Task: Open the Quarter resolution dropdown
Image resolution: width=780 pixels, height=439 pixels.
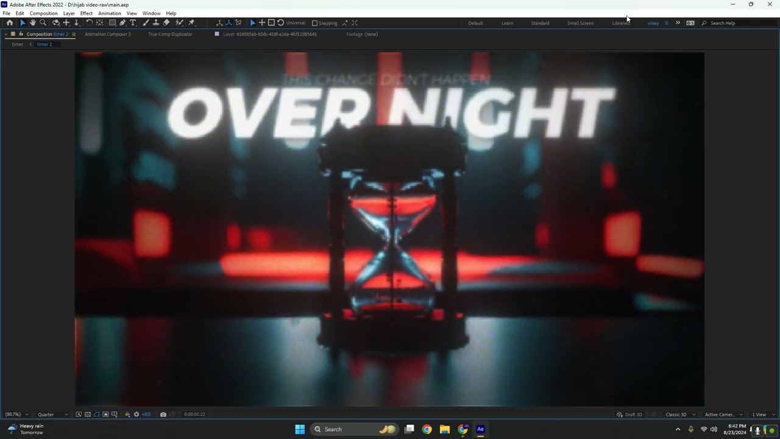Action: (53, 415)
